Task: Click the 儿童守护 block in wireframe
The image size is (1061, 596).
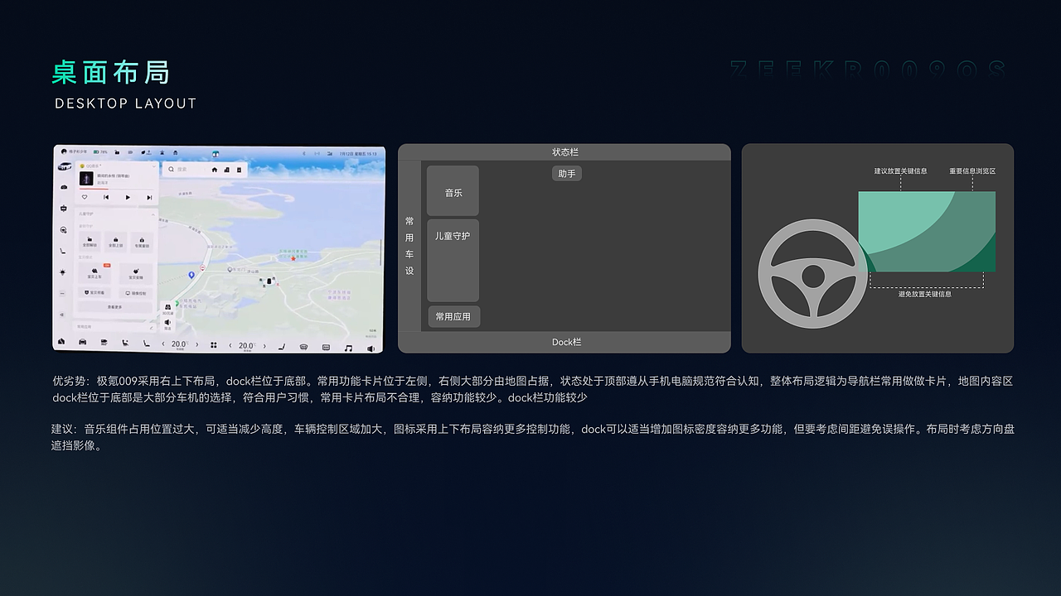Action: tap(453, 261)
